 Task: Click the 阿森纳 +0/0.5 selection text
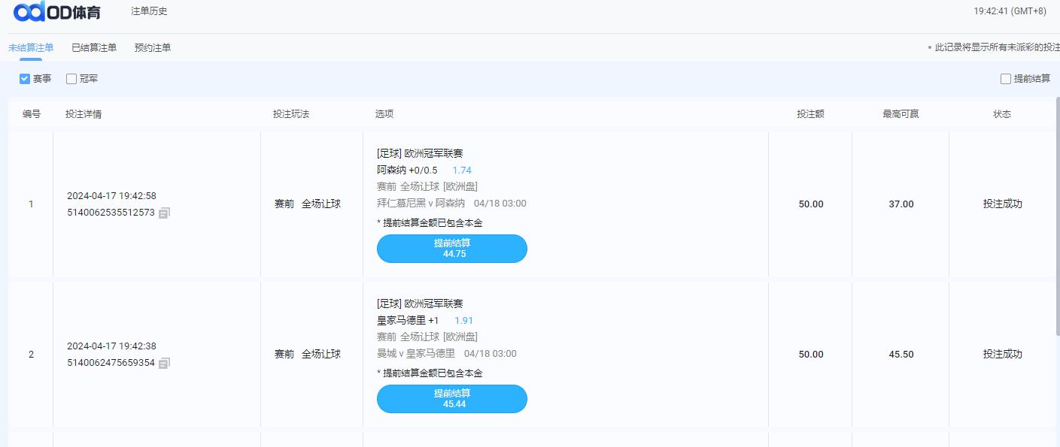pos(407,171)
